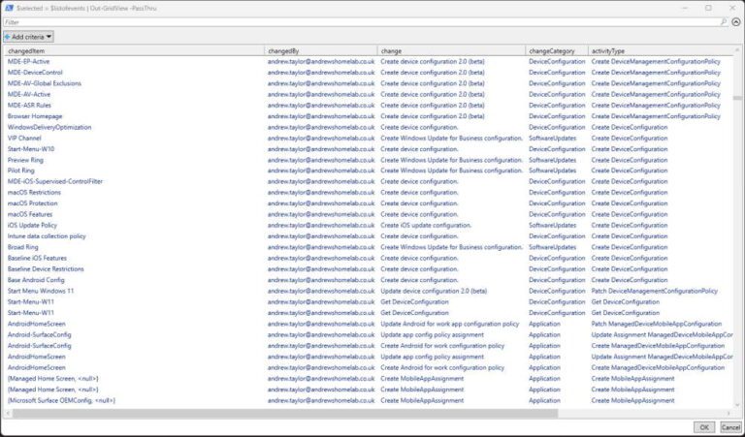The width and height of the screenshot is (745, 437).
Task: Select the Browser Homepage row
Action: 37,116
